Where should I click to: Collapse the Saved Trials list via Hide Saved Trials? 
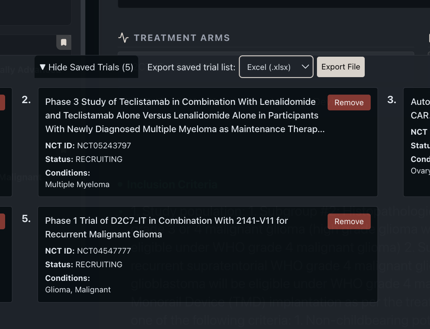(86, 67)
